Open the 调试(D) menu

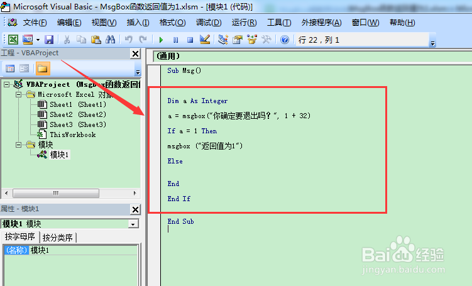209,23
